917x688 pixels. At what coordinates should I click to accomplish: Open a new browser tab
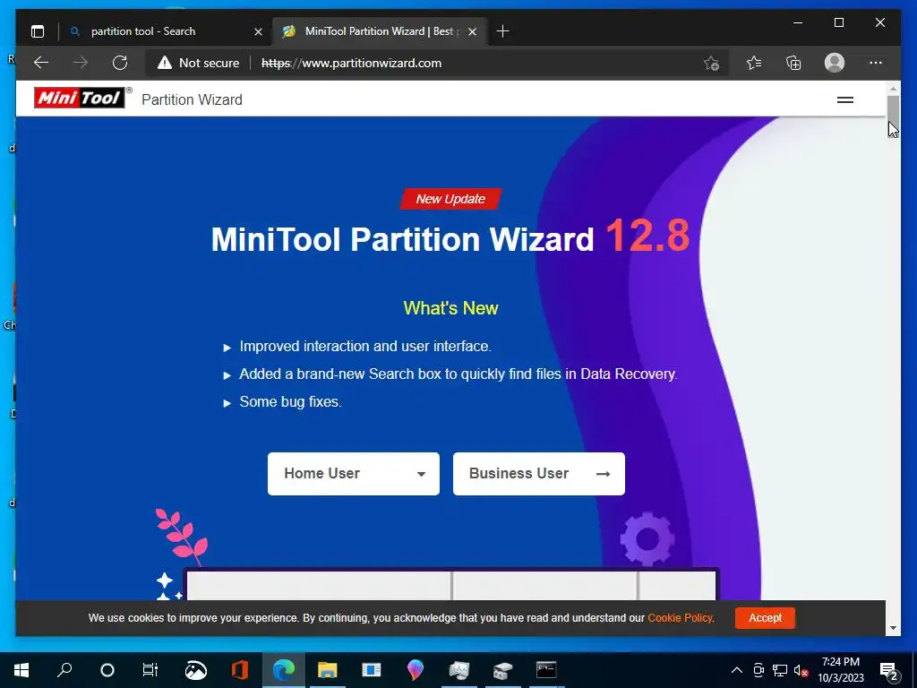(502, 31)
